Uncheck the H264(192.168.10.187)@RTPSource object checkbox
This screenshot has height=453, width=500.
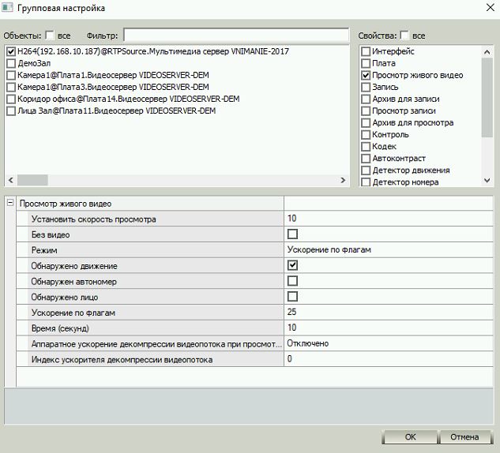pyautogui.click(x=11, y=51)
